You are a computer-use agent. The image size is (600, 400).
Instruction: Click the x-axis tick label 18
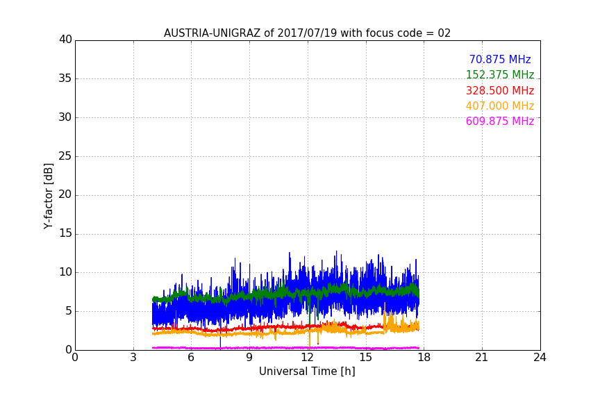pyautogui.click(x=424, y=358)
